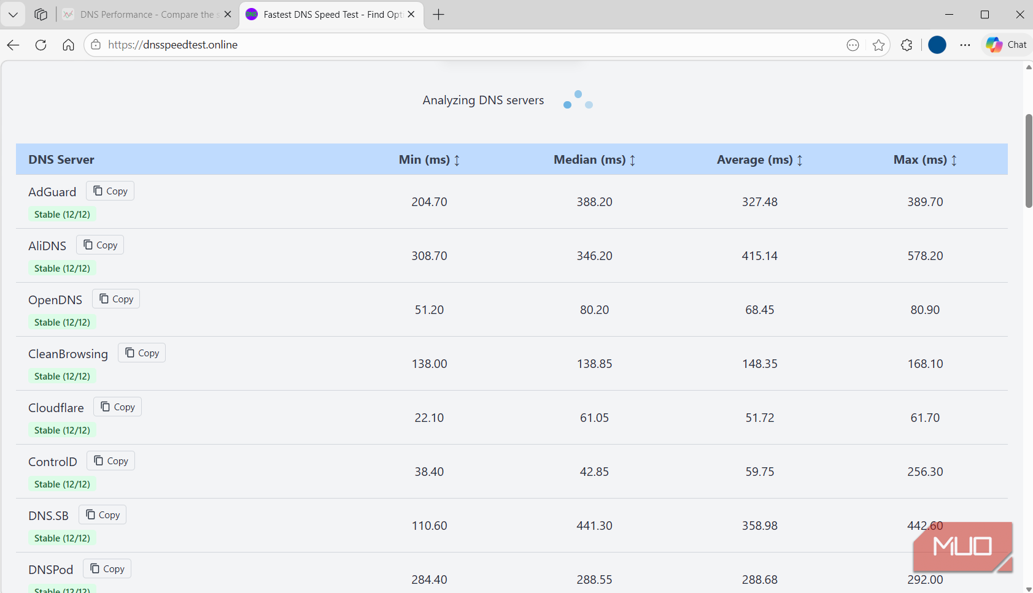Open the tab actions workspace icon
This screenshot has width=1033, height=593.
(x=41, y=15)
